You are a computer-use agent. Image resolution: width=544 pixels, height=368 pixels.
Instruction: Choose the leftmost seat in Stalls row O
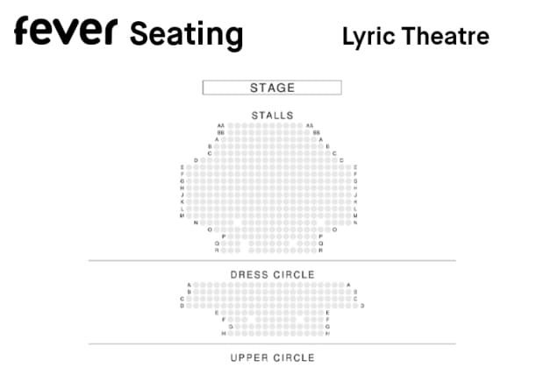coord(217,230)
